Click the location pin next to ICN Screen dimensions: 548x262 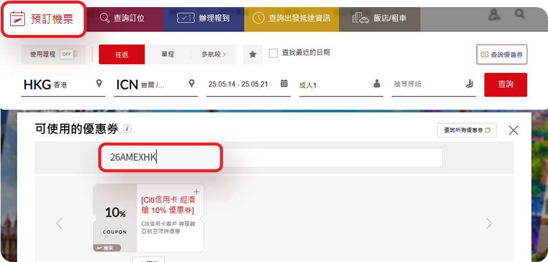tap(192, 84)
